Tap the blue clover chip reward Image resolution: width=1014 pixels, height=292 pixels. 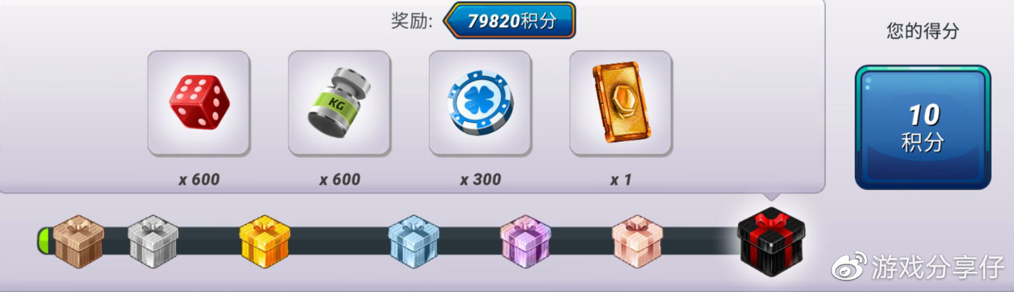[479, 103]
